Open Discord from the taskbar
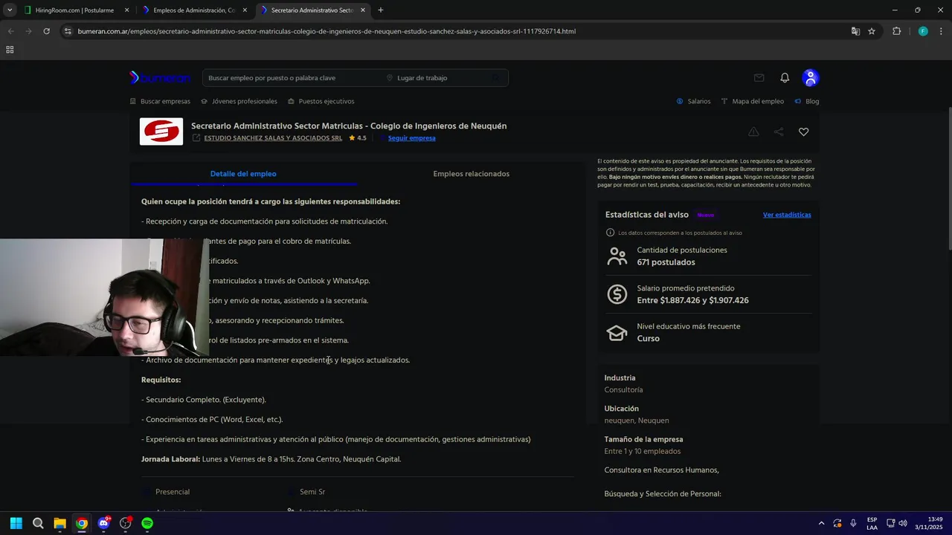 click(103, 523)
